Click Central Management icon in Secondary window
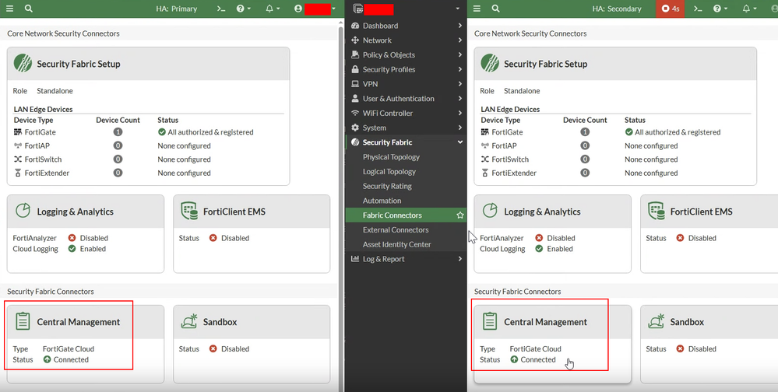Viewport: 778px width, 392px height. point(490,321)
